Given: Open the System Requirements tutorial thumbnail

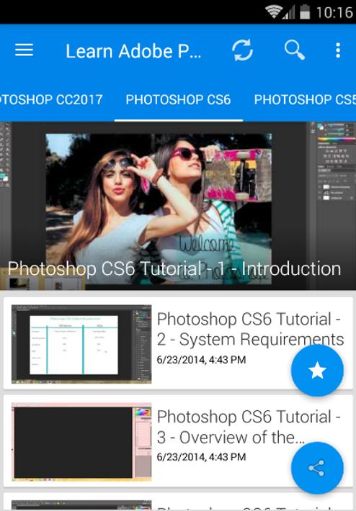Looking at the screenshot, I should click(x=81, y=344).
